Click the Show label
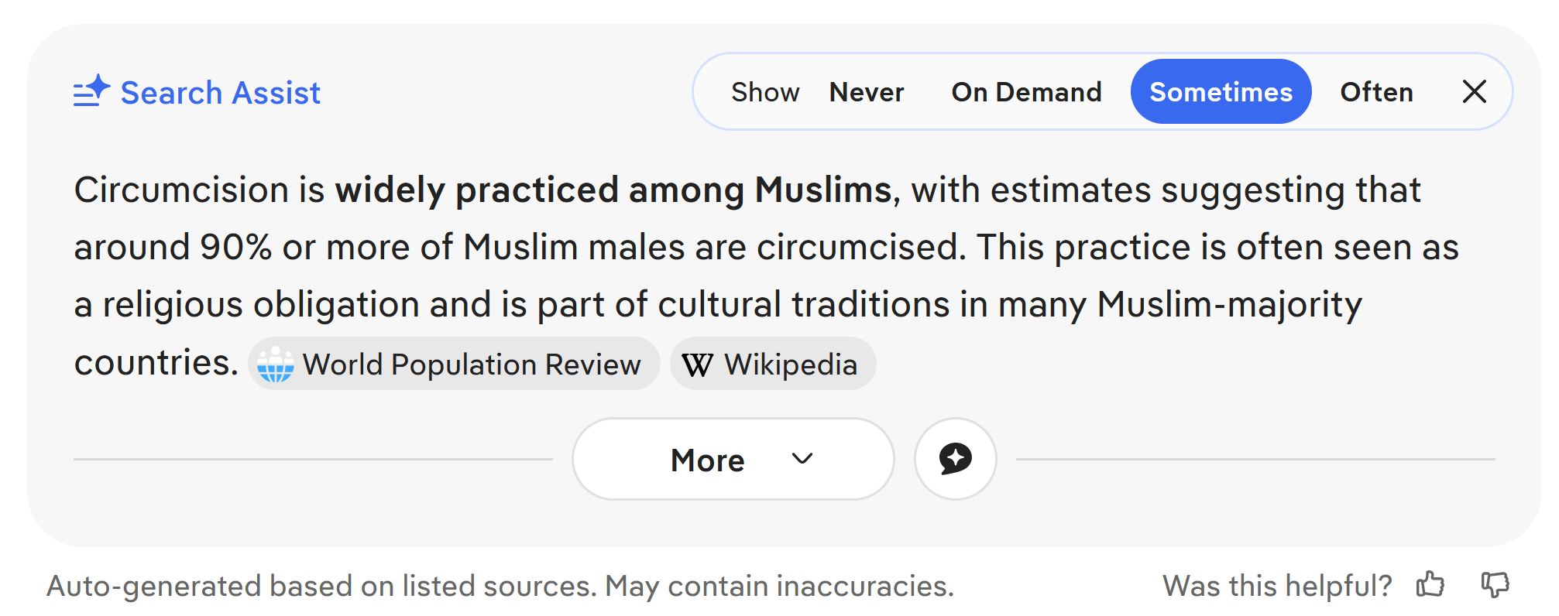This screenshot has width=1559, height=616. pyautogui.click(x=765, y=92)
